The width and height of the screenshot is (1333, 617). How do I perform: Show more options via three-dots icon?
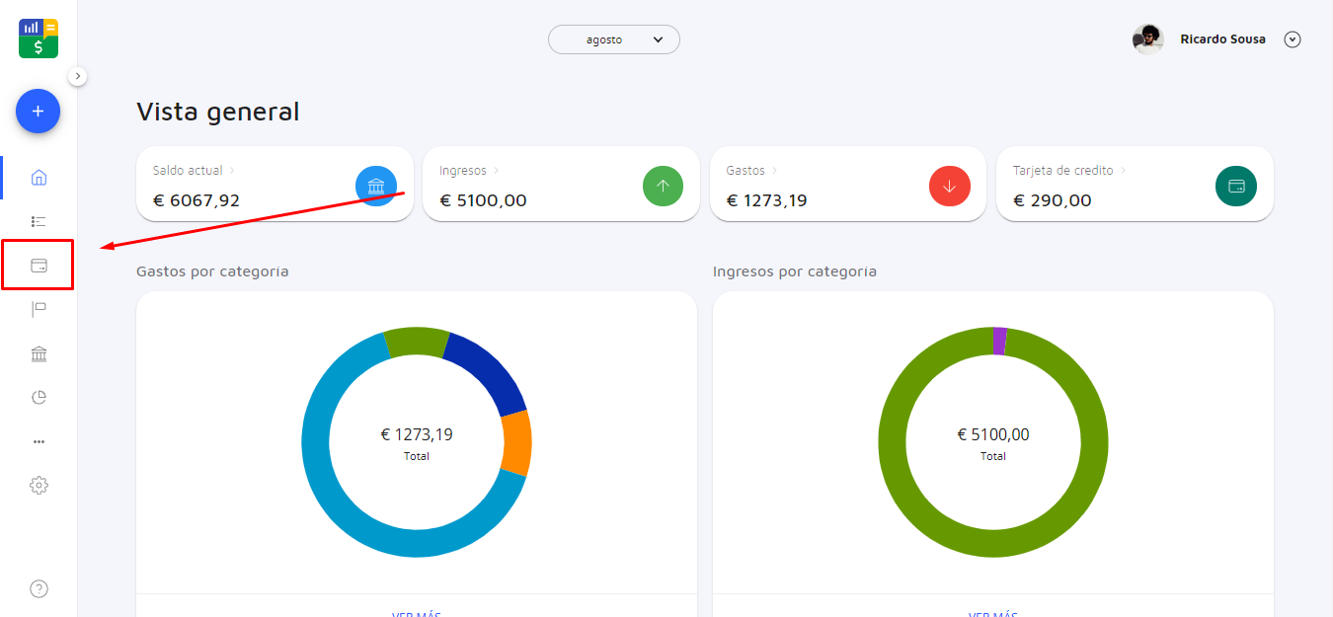pyautogui.click(x=39, y=441)
